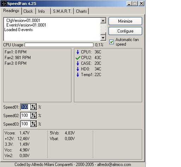Switch to the S.M.A.R.T. tab

62,11
